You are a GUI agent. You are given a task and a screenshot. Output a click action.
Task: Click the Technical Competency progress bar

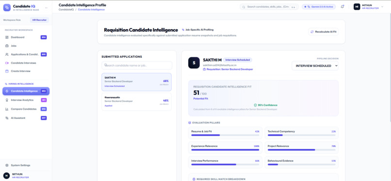301,135
